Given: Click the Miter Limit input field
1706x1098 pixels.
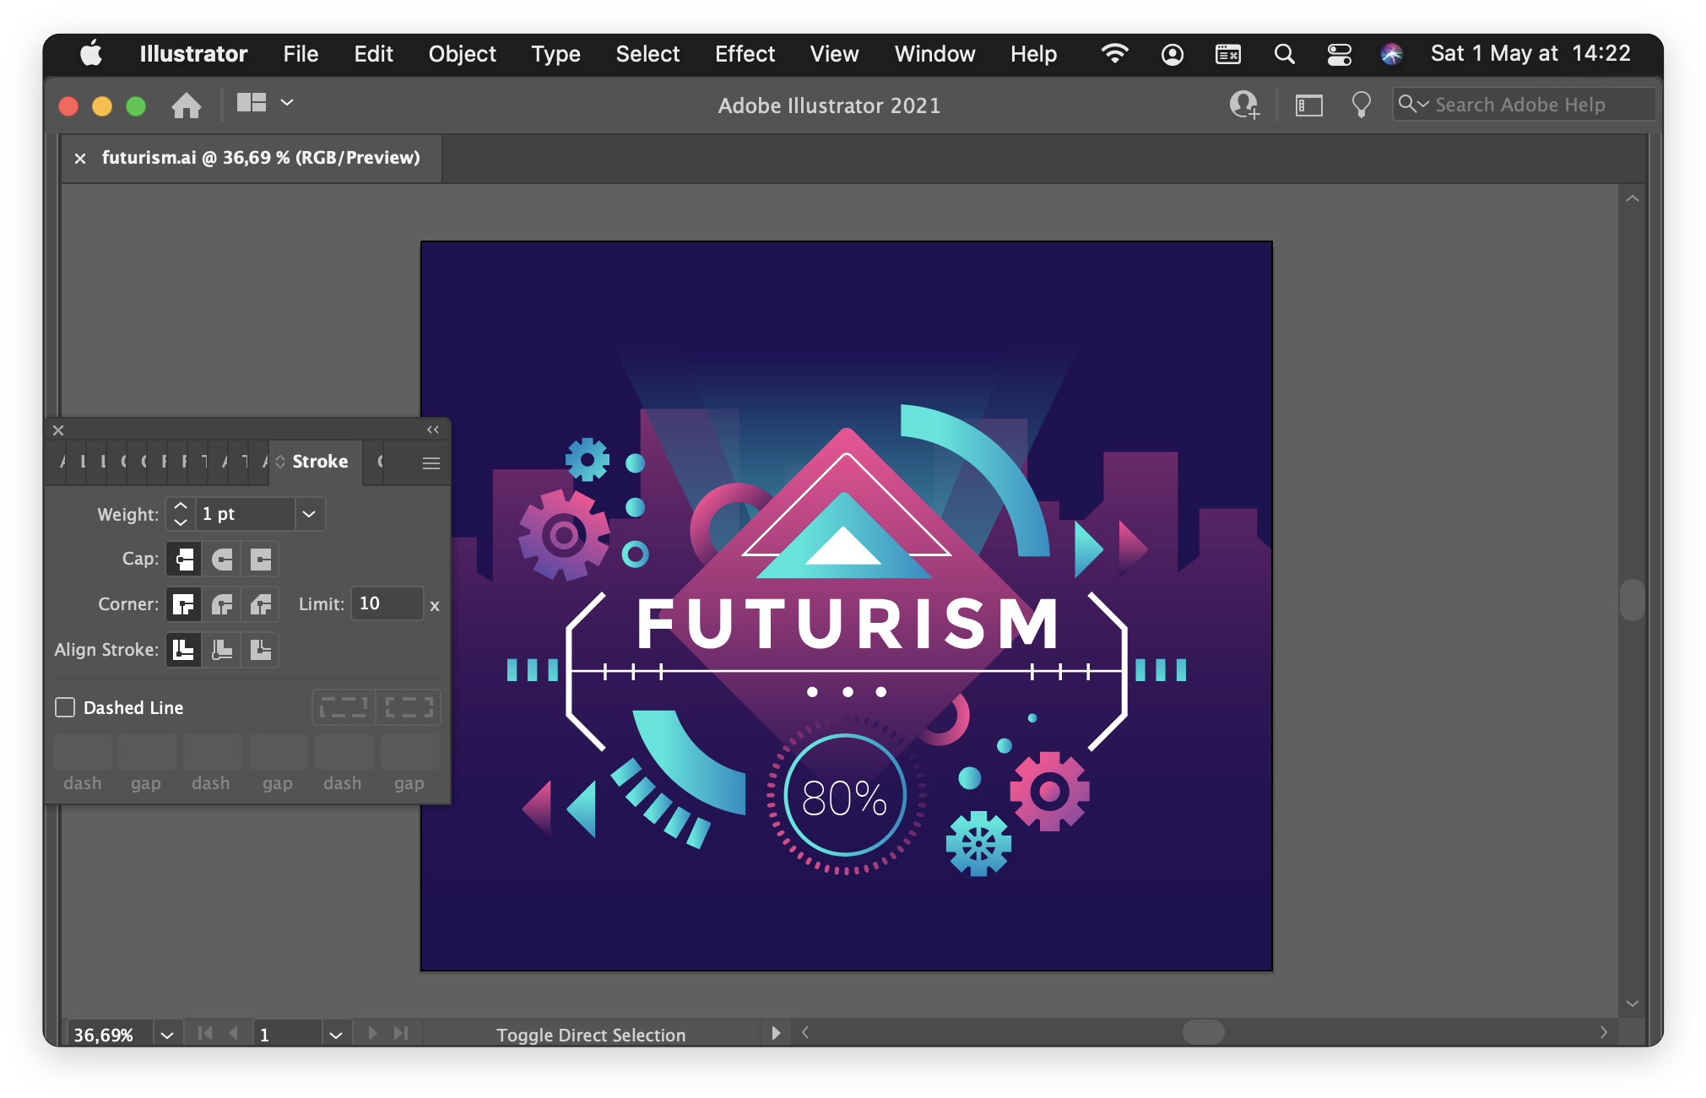Looking at the screenshot, I should tap(387, 604).
